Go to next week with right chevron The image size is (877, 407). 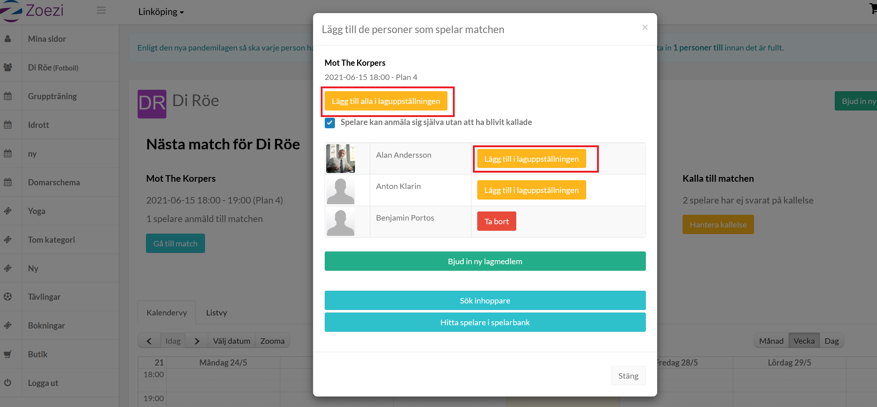(197, 341)
